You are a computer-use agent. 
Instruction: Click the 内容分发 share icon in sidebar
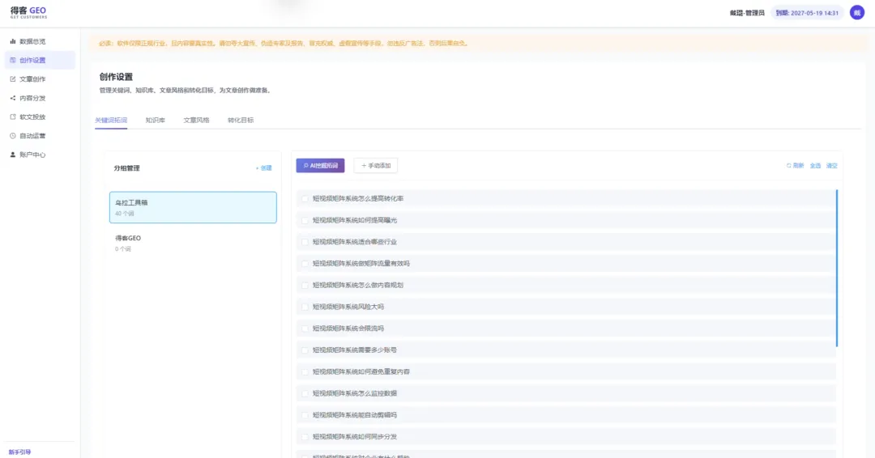click(x=13, y=98)
